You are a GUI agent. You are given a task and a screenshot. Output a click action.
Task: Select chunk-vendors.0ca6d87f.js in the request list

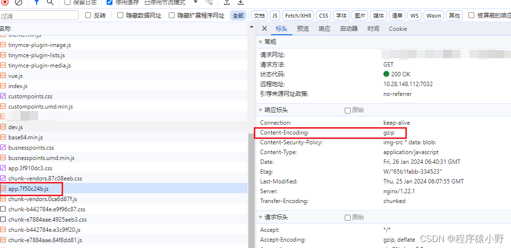click(x=43, y=199)
